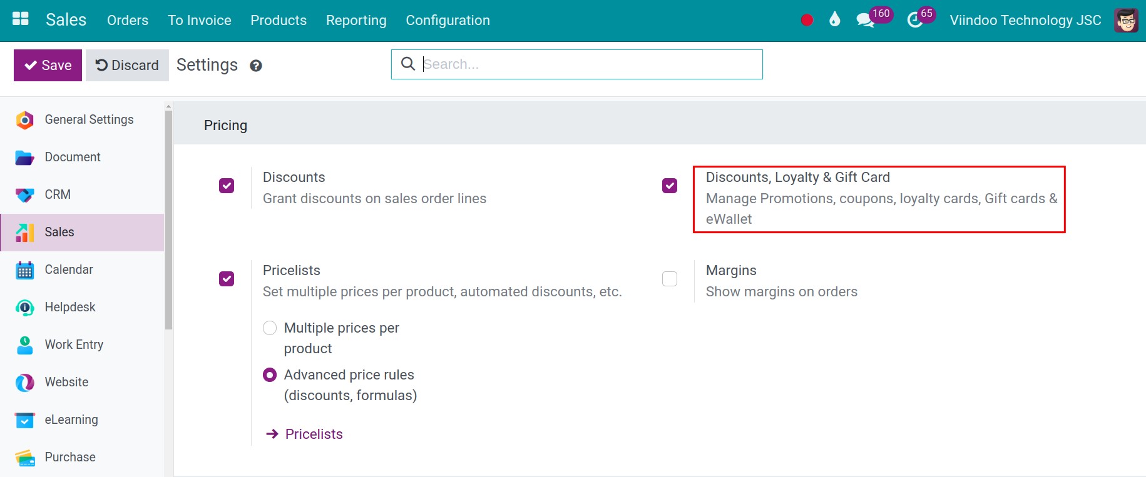Image resolution: width=1146 pixels, height=477 pixels.
Task: Click the red recording dot icon
Action: [807, 20]
